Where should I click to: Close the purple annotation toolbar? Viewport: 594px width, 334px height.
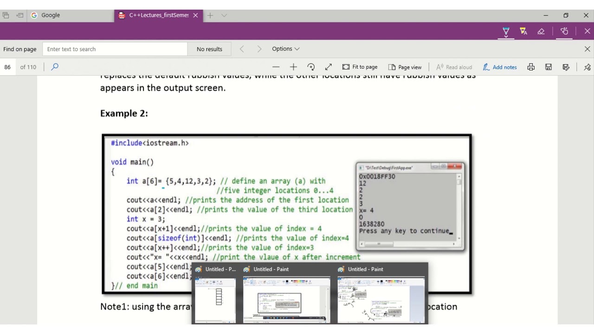pyautogui.click(x=587, y=32)
